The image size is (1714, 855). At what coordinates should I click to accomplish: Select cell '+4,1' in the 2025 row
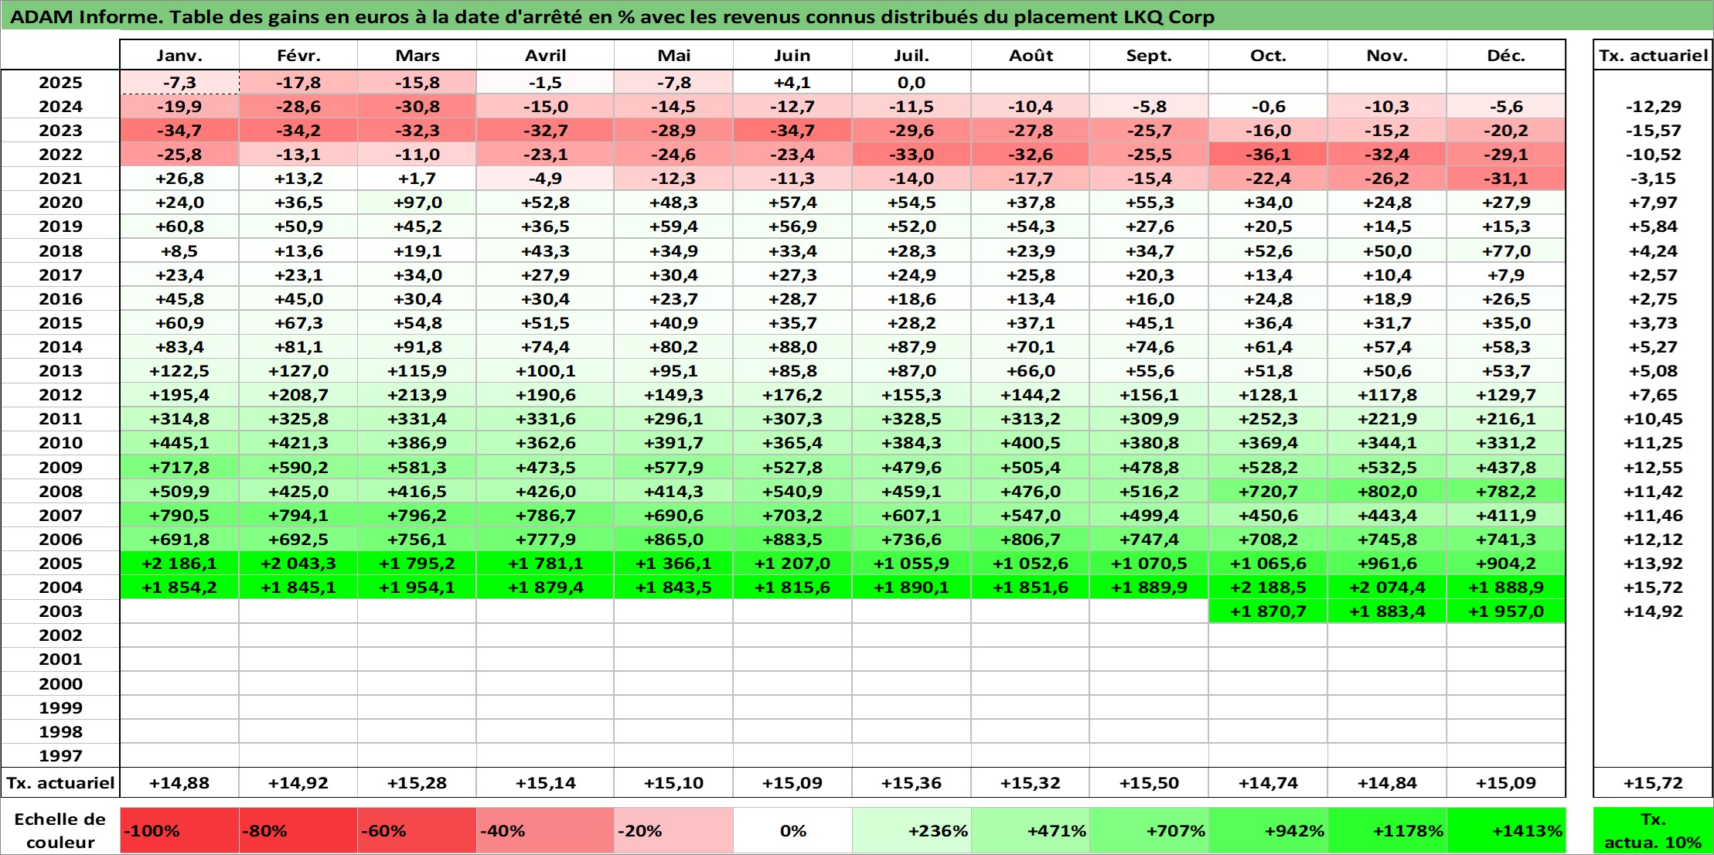tap(792, 83)
